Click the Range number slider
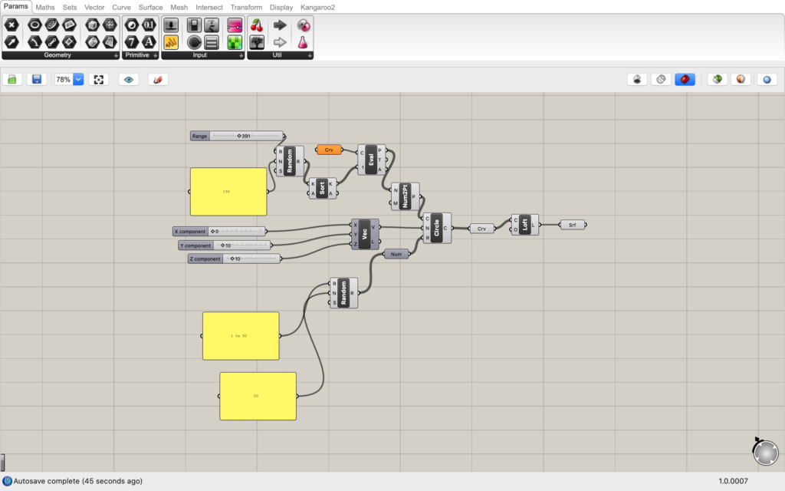This screenshot has height=491, width=785. [x=237, y=136]
